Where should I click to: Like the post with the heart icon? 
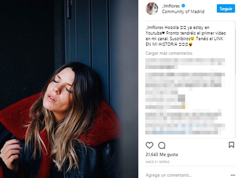click(150, 145)
